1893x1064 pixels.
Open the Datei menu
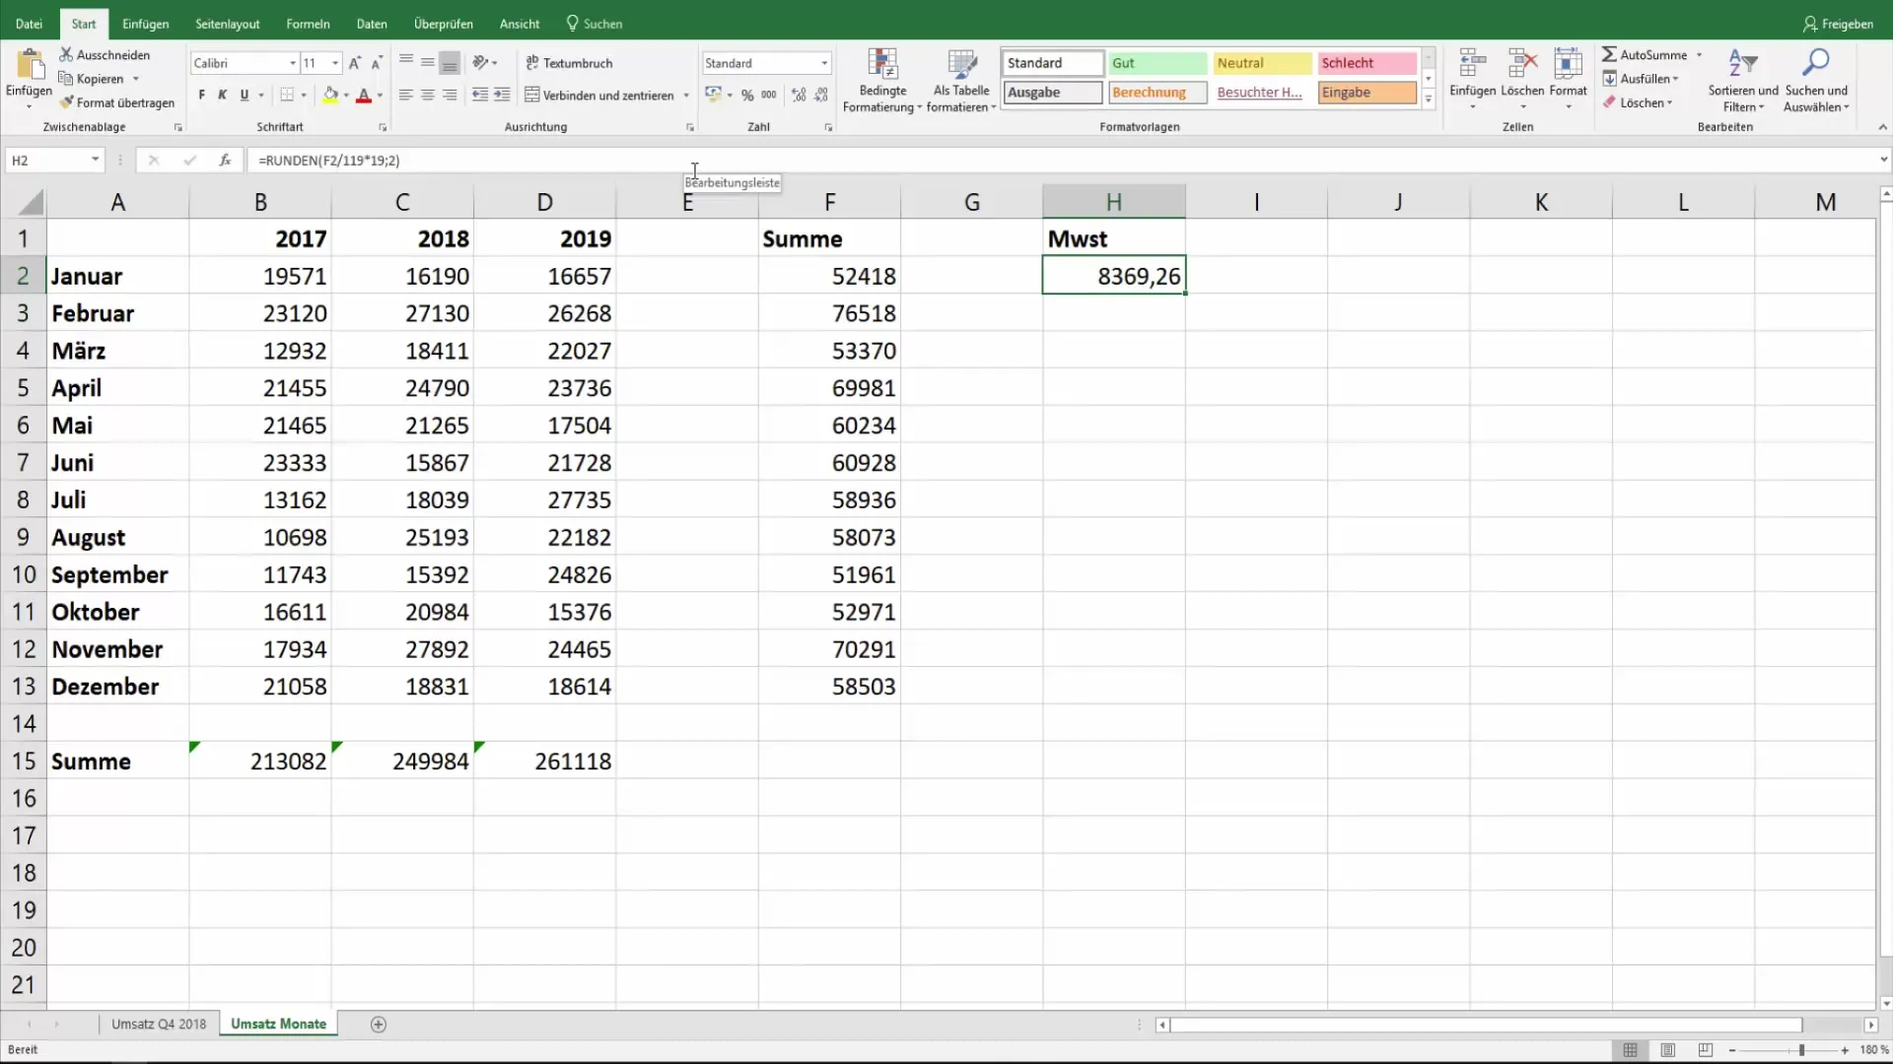point(29,24)
